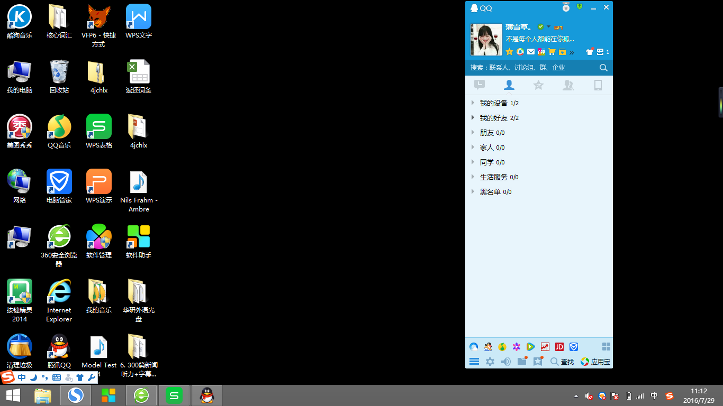The image size is (723, 406).
Task: Open the purple flower video icon in QQ
Action: click(x=517, y=347)
